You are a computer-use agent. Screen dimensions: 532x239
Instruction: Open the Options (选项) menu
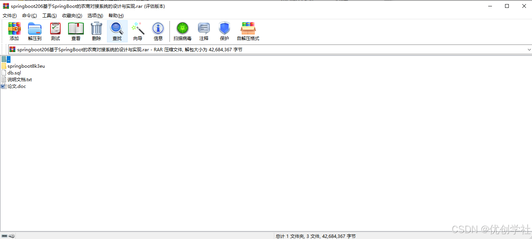tap(95, 16)
